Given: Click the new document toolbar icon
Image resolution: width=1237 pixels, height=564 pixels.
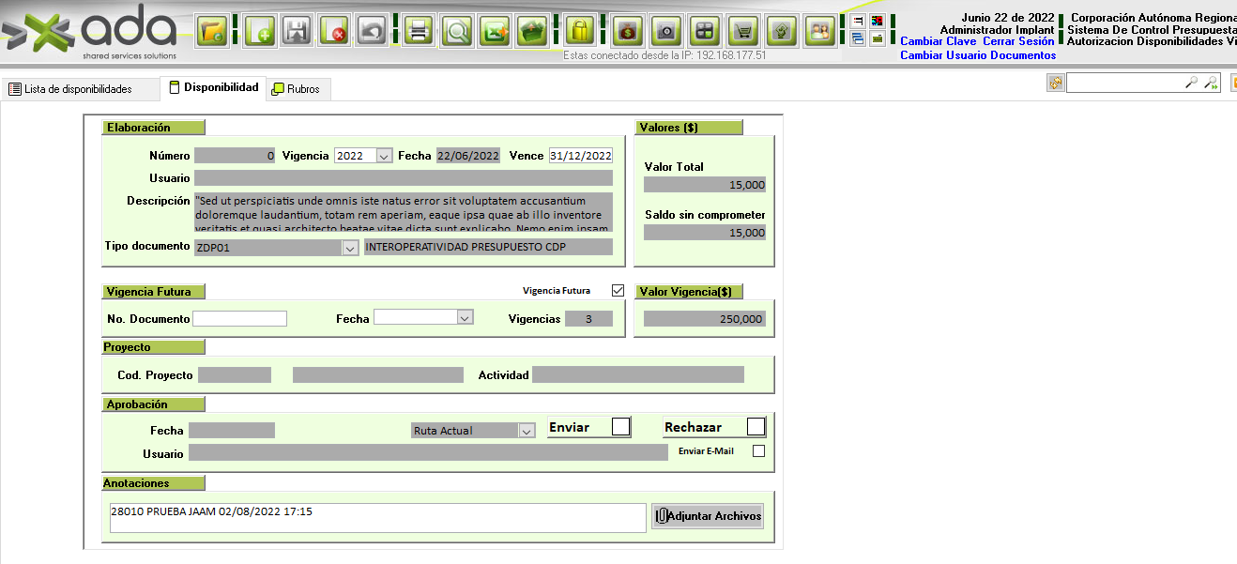Looking at the screenshot, I should (x=259, y=31).
